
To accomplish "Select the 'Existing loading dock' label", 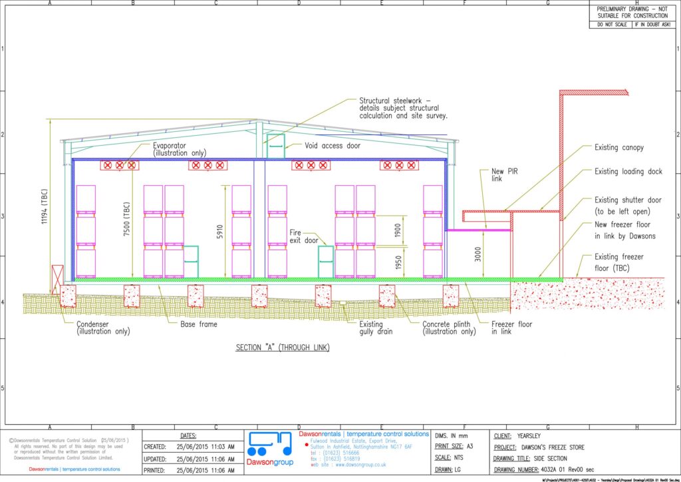I will 628,172.
